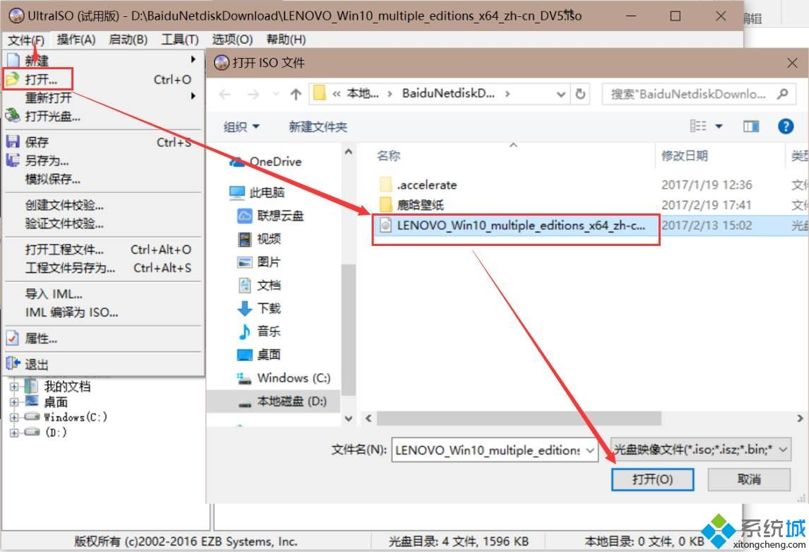Open the 选项(O) menu

coord(232,40)
